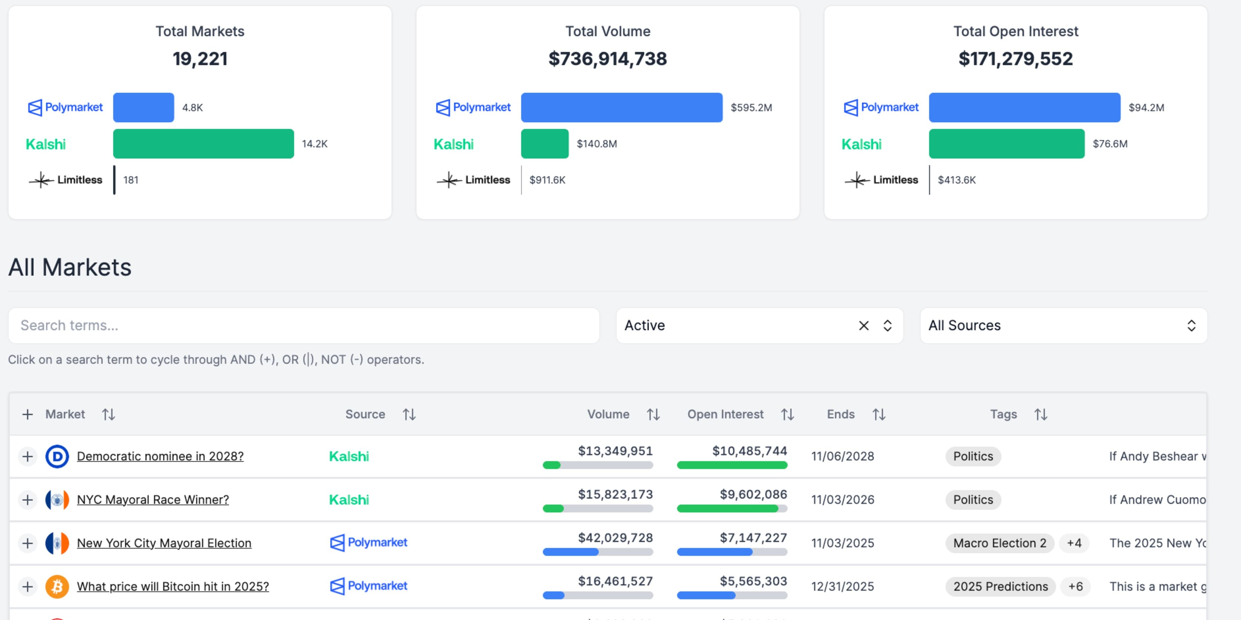This screenshot has width=1241, height=620.
Task: Click Polymarket logo in Total Open Interest card
Action: 881,108
